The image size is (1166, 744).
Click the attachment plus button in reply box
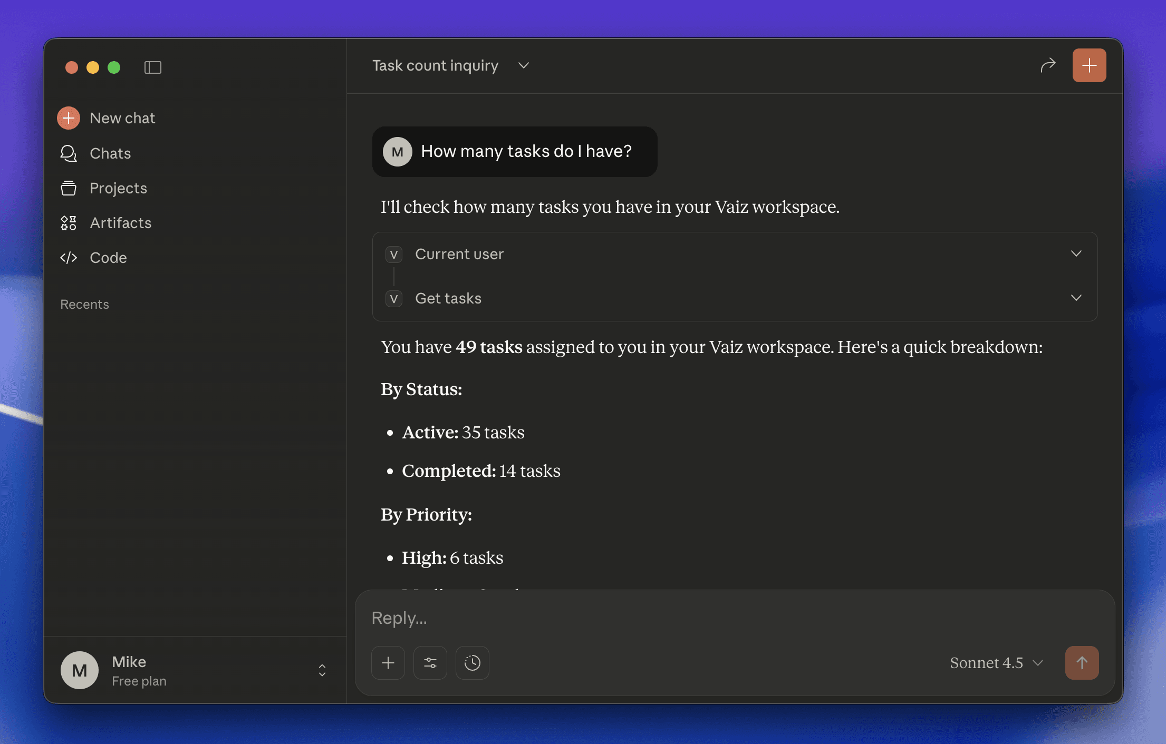[x=388, y=663]
